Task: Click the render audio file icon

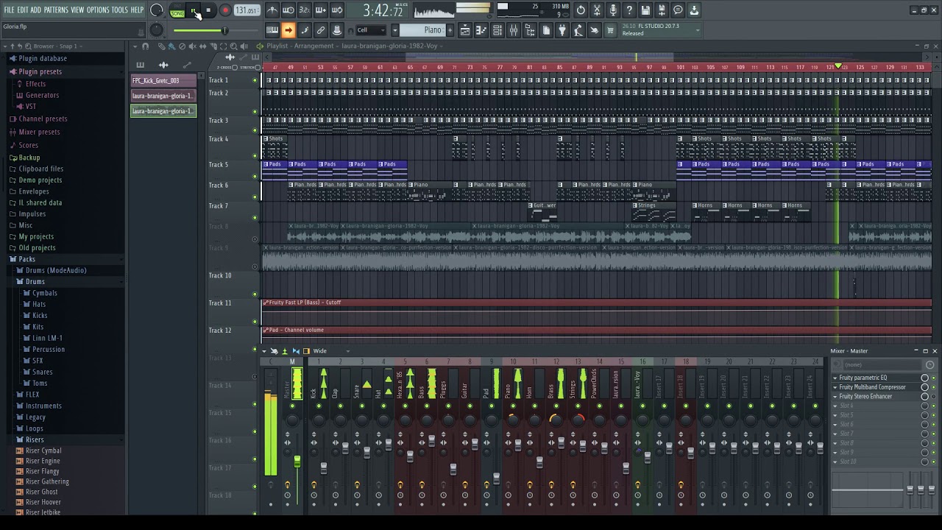Action: [x=662, y=10]
